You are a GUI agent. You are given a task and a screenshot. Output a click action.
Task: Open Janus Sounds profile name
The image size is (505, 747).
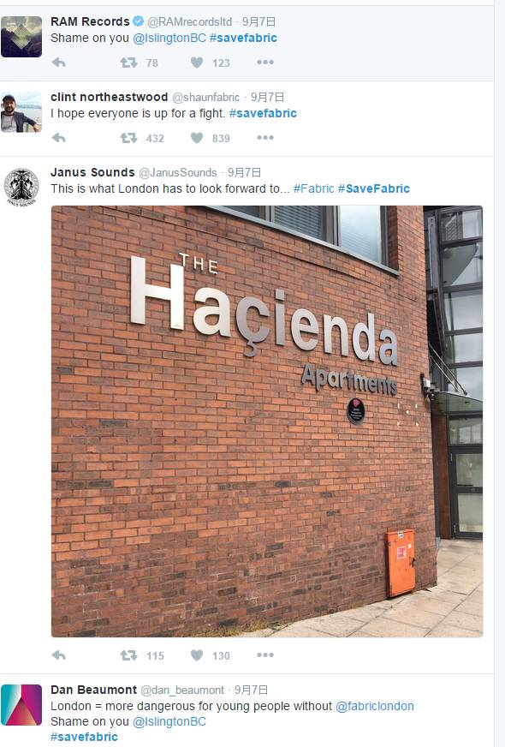point(92,172)
